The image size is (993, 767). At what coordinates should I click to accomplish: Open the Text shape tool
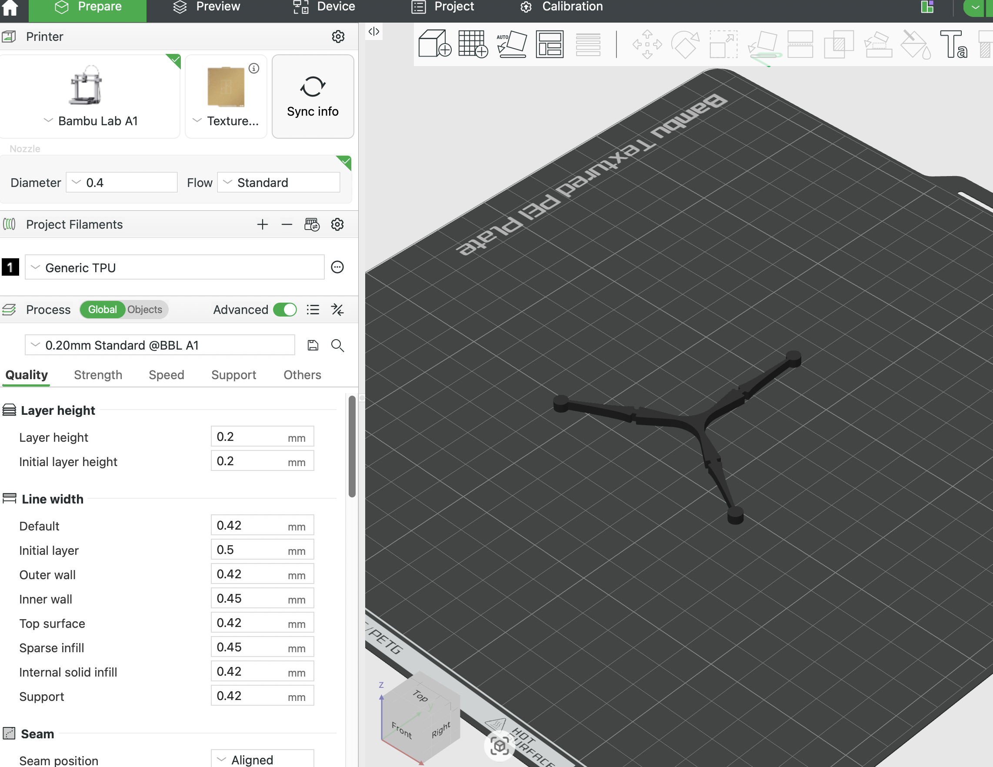[953, 44]
